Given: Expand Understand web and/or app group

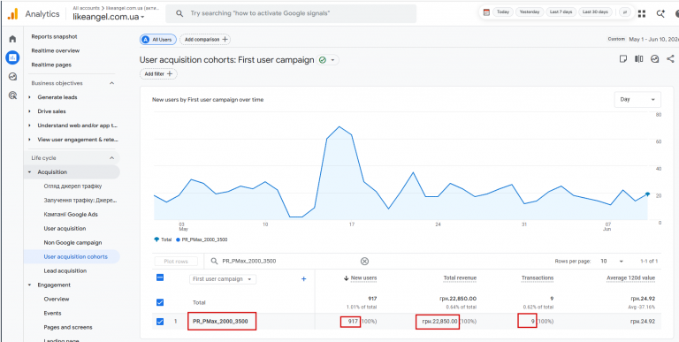Looking at the screenshot, I should pos(30,125).
